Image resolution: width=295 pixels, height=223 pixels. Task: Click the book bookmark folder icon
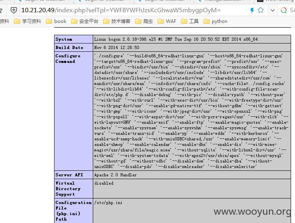[49, 21]
